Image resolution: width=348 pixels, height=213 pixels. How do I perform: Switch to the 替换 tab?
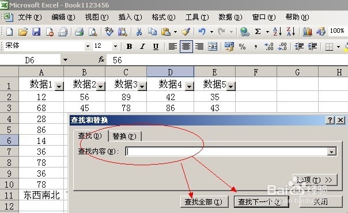(x=124, y=136)
